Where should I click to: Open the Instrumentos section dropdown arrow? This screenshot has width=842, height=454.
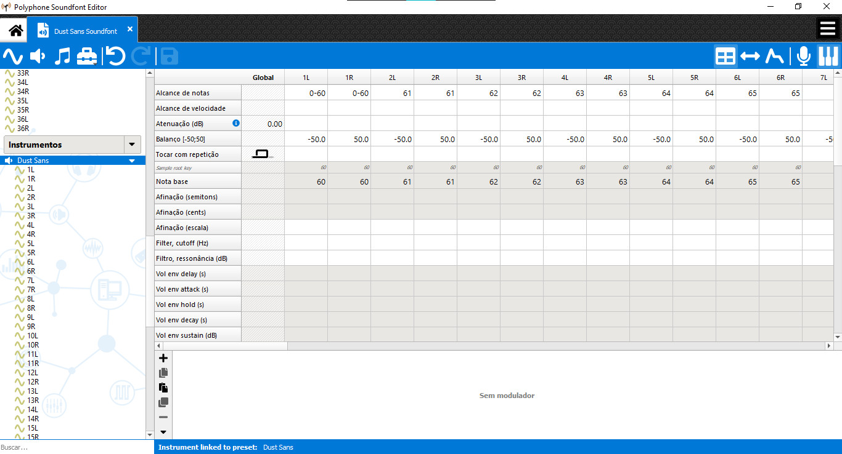(x=131, y=145)
